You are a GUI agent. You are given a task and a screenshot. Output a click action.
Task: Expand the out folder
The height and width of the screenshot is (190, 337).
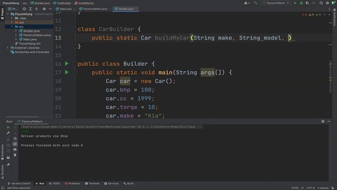pos(12,22)
